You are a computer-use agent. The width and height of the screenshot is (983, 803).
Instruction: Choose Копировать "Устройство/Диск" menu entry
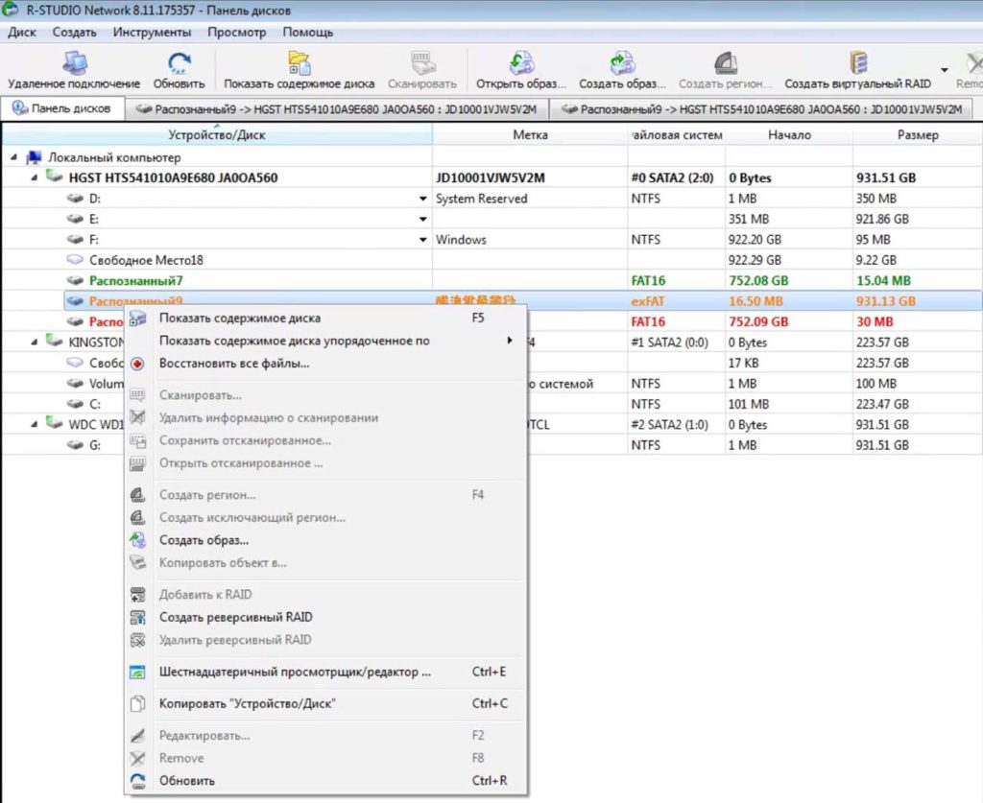(x=326, y=704)
